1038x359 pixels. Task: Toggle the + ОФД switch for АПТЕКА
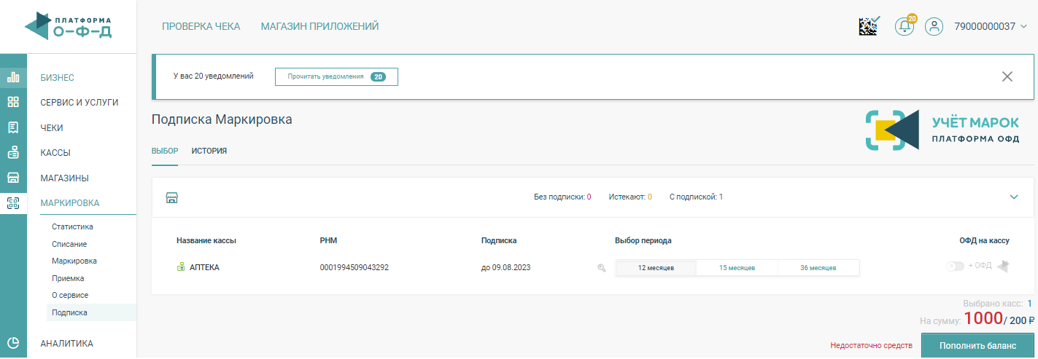955,267
